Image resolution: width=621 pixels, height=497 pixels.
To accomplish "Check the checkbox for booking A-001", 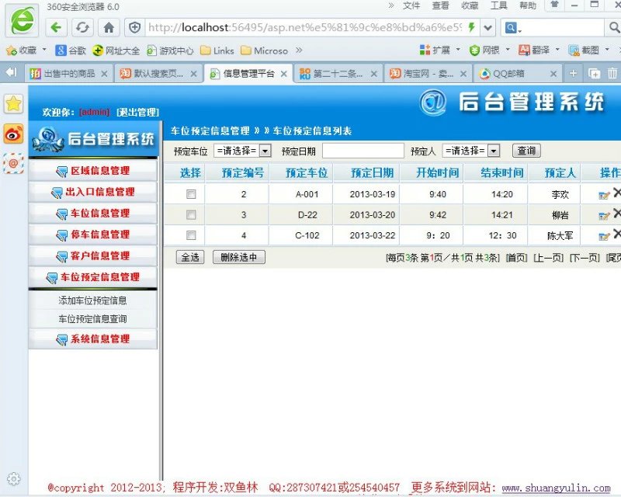I will coord(191,194).
